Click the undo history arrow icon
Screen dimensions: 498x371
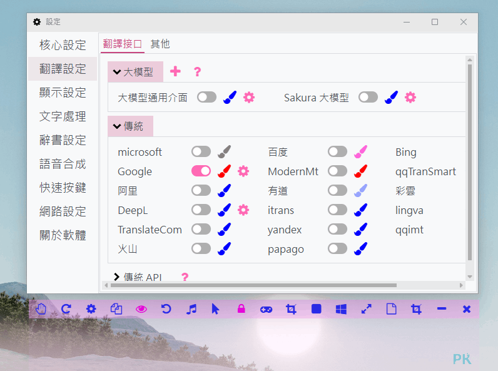(166, 308)
